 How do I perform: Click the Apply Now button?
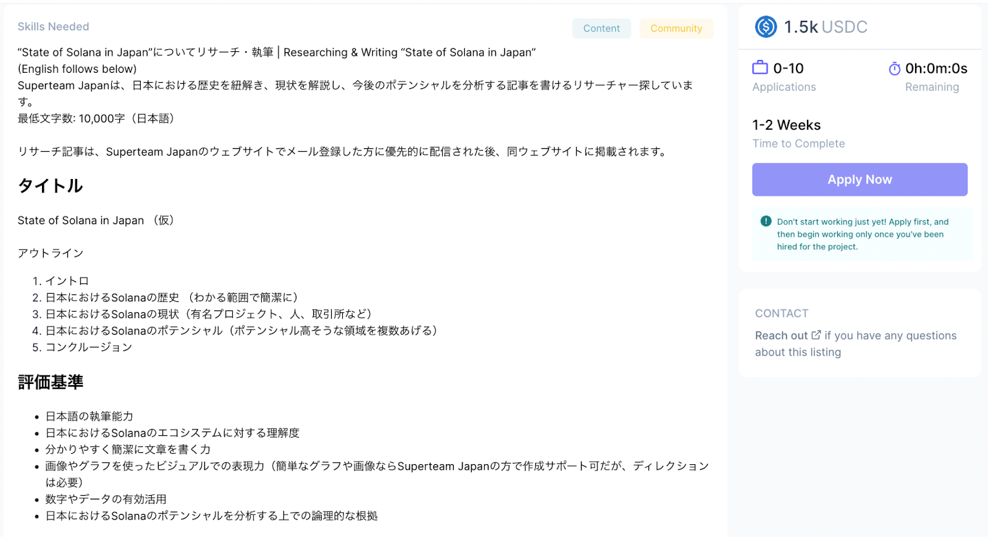point(860,180)
